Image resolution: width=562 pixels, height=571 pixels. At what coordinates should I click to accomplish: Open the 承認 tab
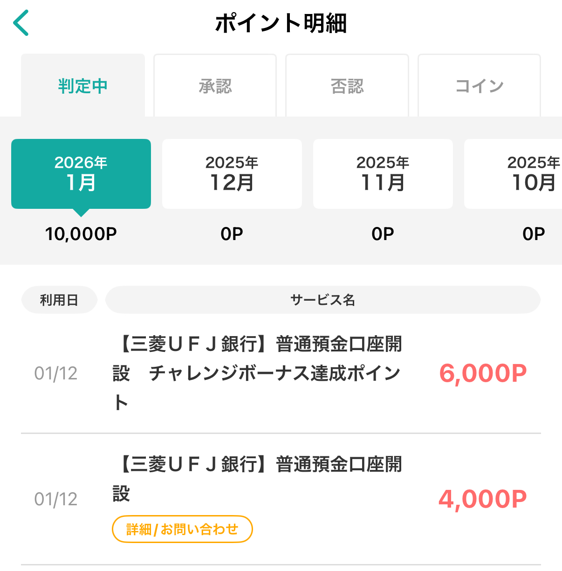pos(215,86)
